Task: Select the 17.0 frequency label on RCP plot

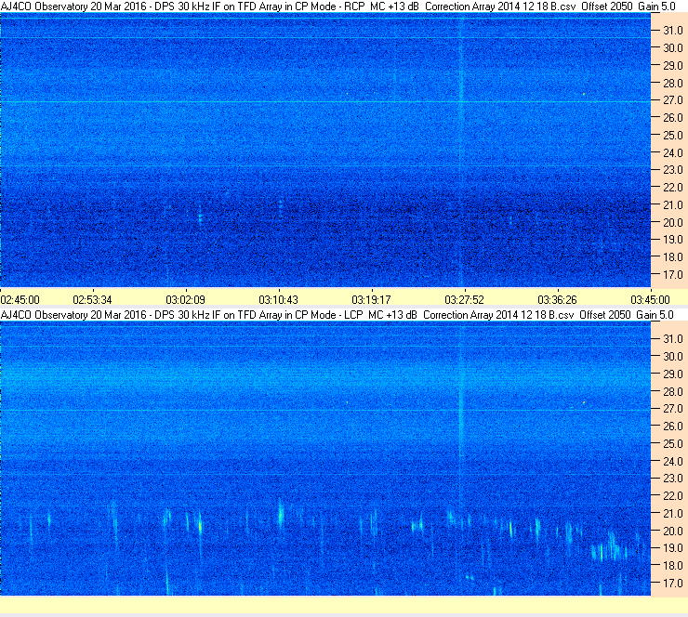Action: 673,275
